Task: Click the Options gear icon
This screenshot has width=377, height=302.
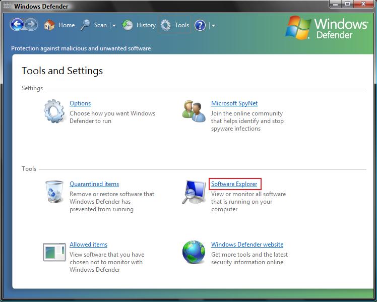Action: [54, 111]
